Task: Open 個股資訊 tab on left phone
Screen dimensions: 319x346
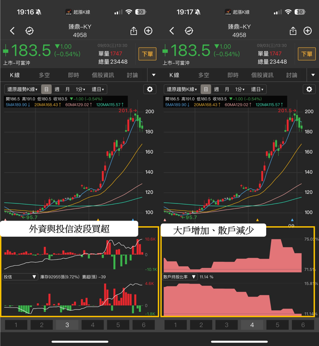Action: click(x=103, y=75)
